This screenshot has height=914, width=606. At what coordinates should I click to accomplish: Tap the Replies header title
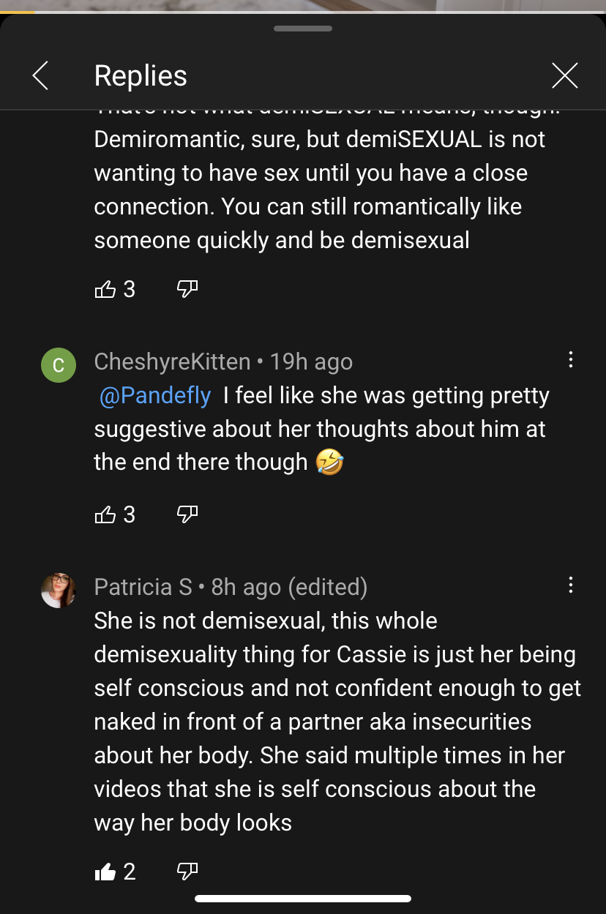pos(141,75)
